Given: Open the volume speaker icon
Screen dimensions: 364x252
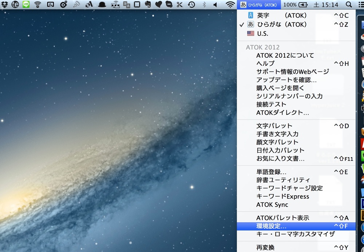Looking at the screenshot, I should (215, 4).
